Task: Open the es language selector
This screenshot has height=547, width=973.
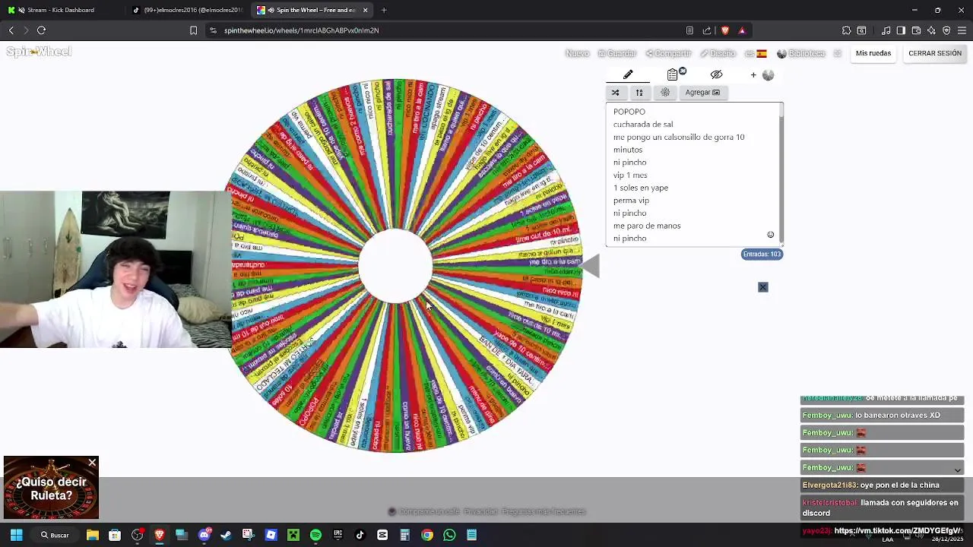Action: 756,53
